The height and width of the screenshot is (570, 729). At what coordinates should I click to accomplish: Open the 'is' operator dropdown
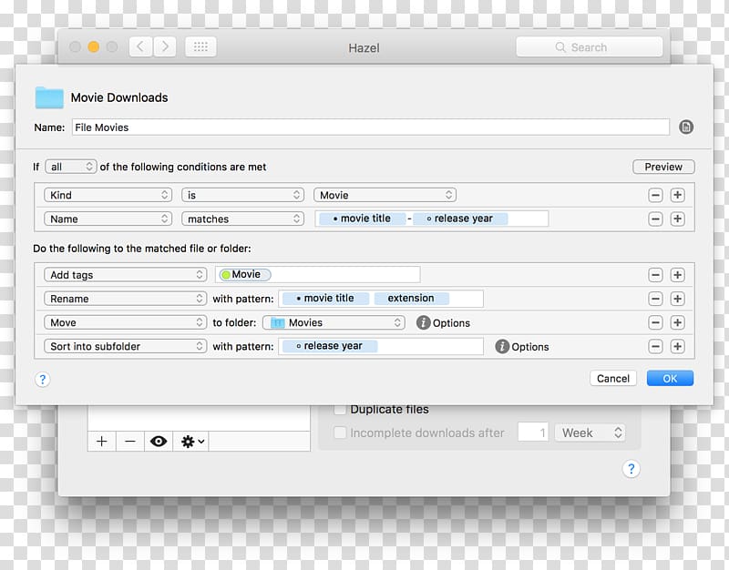[x=242, y=195]
